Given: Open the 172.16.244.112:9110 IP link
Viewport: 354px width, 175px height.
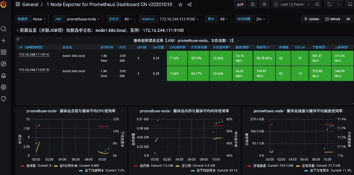Looking at the screenshot, I should [34, 70].
